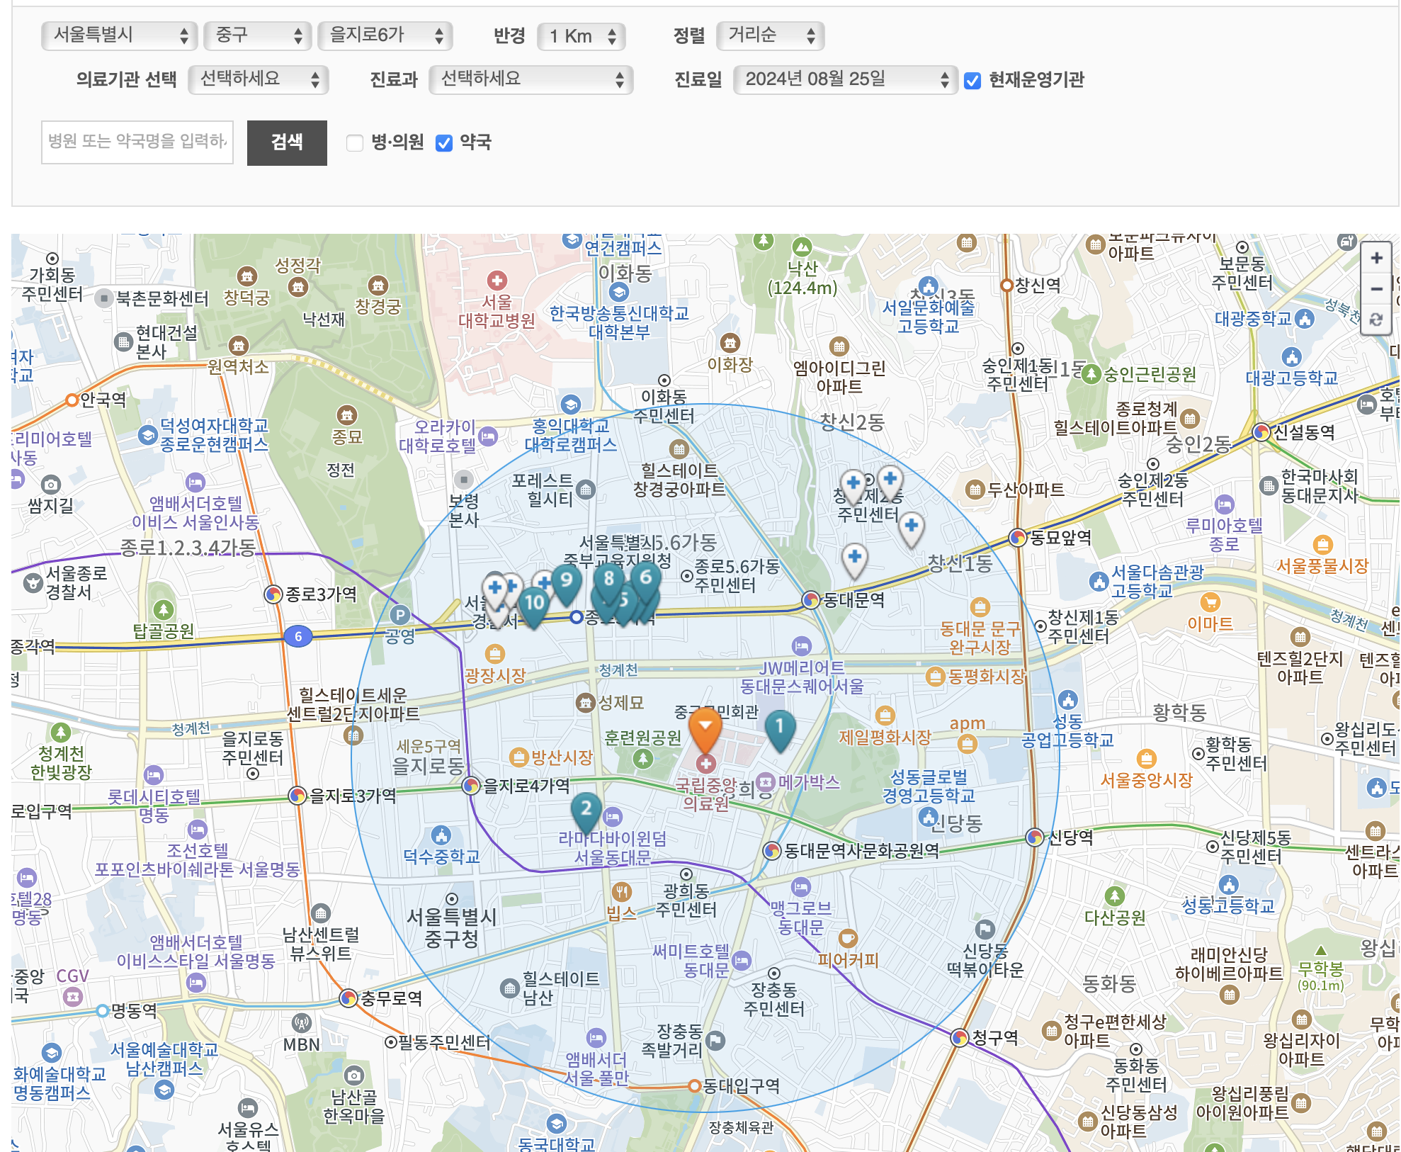This screenshot has width=1401, height=1152.
Task: Open the 진료일 date dropdown
Action: click(x=845, y=79)
